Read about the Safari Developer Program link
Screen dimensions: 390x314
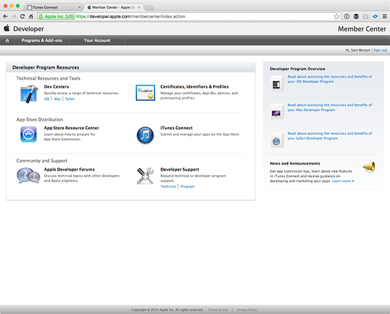[330, 136]
